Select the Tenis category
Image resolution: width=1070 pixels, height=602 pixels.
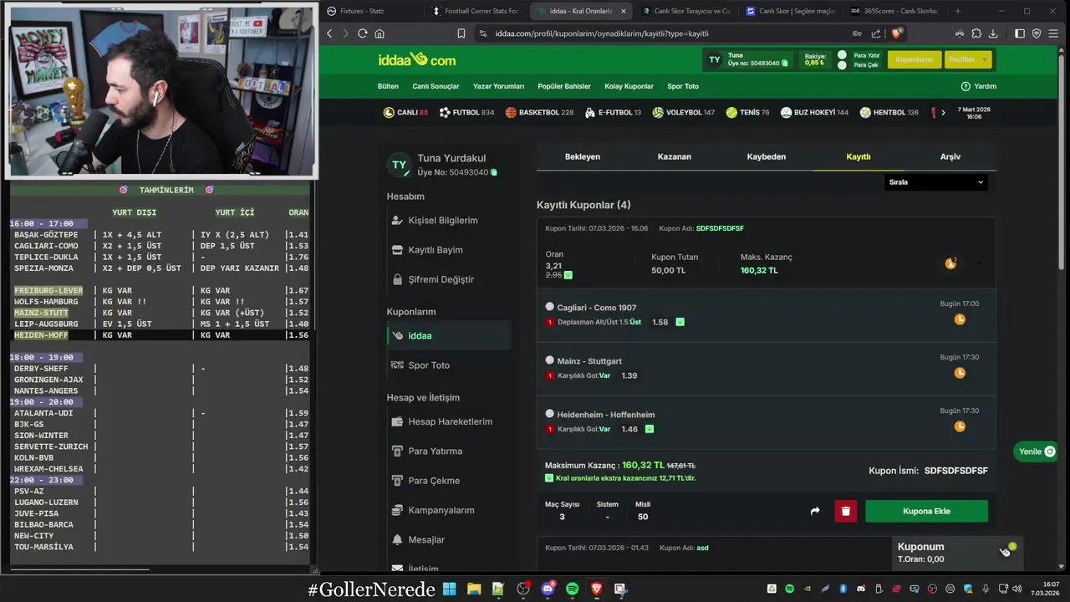[x=747, y=112]
